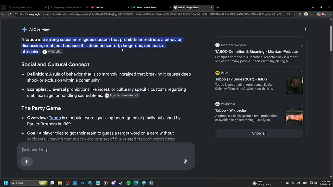This screenshot has height=187, width=333.
Task: Click the microphone tray icon
Action: [x=293, y=183]
